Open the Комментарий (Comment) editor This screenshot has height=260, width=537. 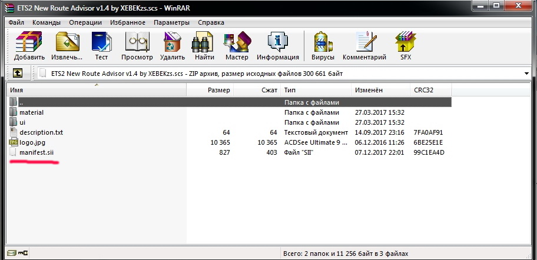click(364, 45)
